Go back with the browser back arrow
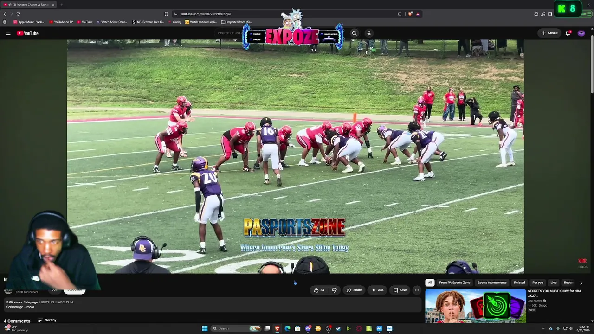Screen dimensions: 594x334 5,14
